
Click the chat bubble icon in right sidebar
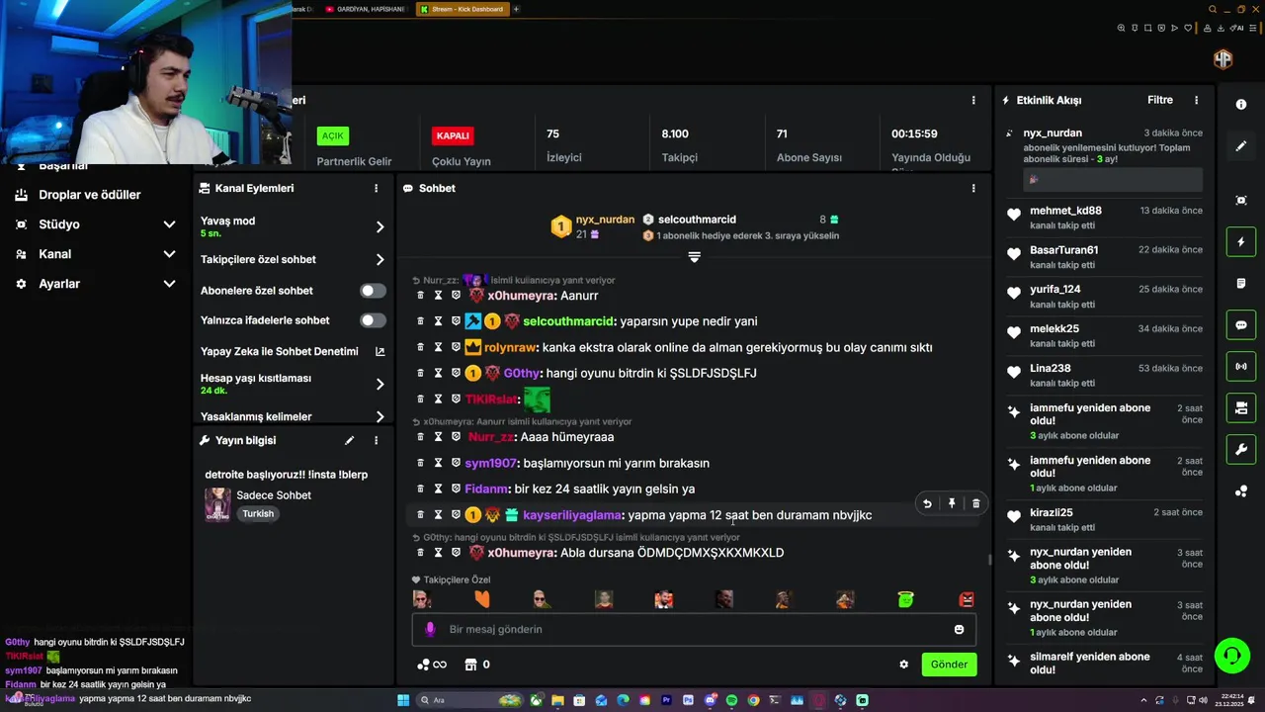click(x=1241, y=325)
